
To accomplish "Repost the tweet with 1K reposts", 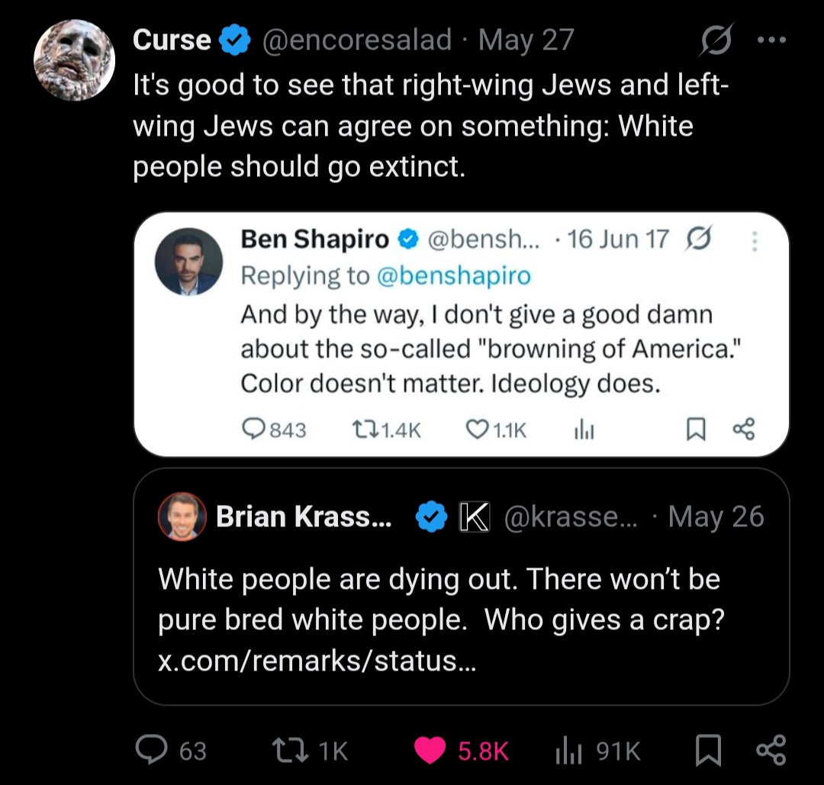I will pos(290,751).
